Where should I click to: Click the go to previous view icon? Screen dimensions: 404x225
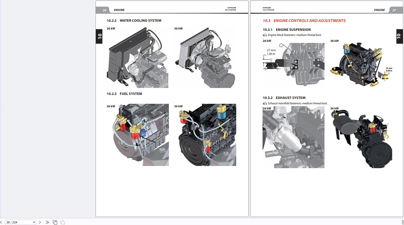point(55,222)
